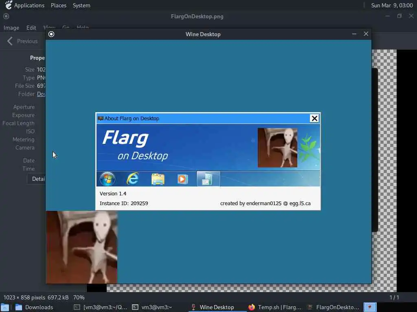Switch to Temp.sh Firefox window in taskbar
Screen dimensions: 417x312
point(275,307)
